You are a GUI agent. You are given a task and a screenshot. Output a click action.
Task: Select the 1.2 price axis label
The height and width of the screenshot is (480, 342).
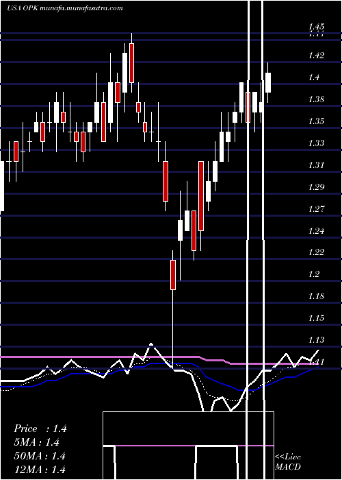pos(315,274)
